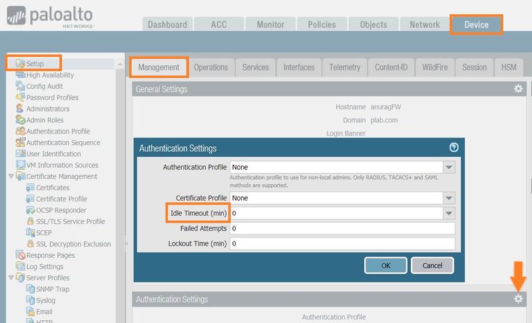Open the Authentication Profile dropdown arrow

(x=449, y=167)
